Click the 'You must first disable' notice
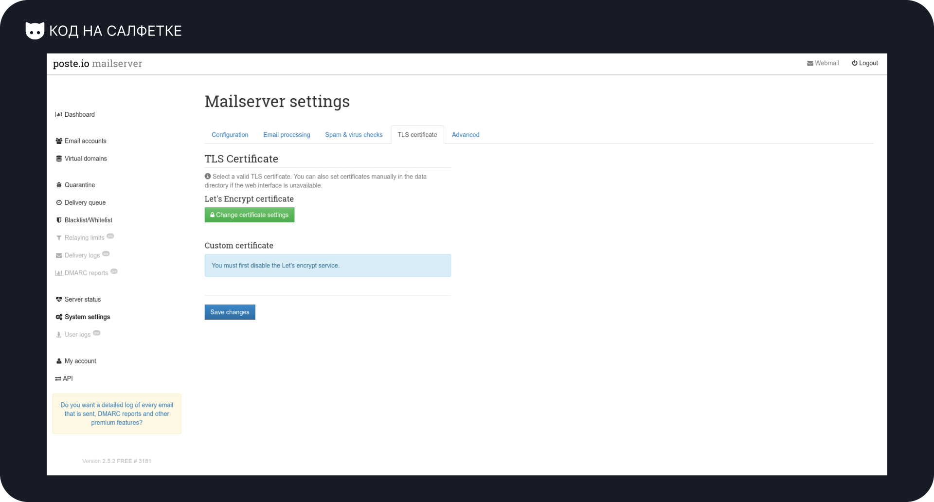Screen dimensions: 934x502 pyautogui.click(x=328, y=266)
